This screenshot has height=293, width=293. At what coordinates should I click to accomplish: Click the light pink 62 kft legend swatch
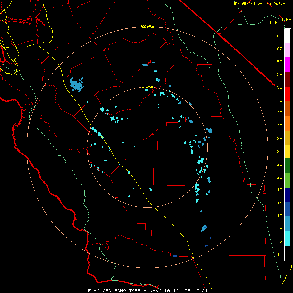287,50
